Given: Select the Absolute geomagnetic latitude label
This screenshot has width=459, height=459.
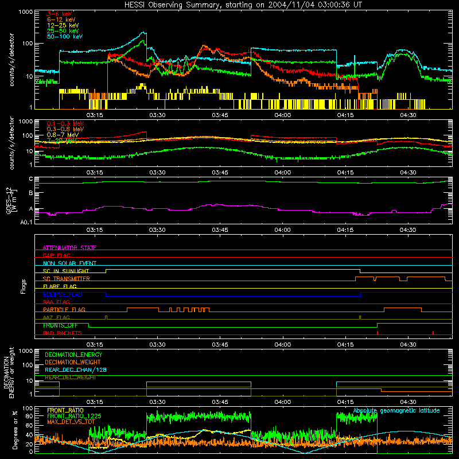Looking at the screenshot, I should tap(396, 411).
